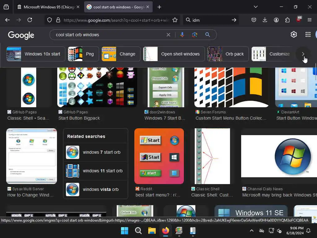
Task: Filter by Open shell windows chip
Action: pyautogui.click(x=174, y=54)
